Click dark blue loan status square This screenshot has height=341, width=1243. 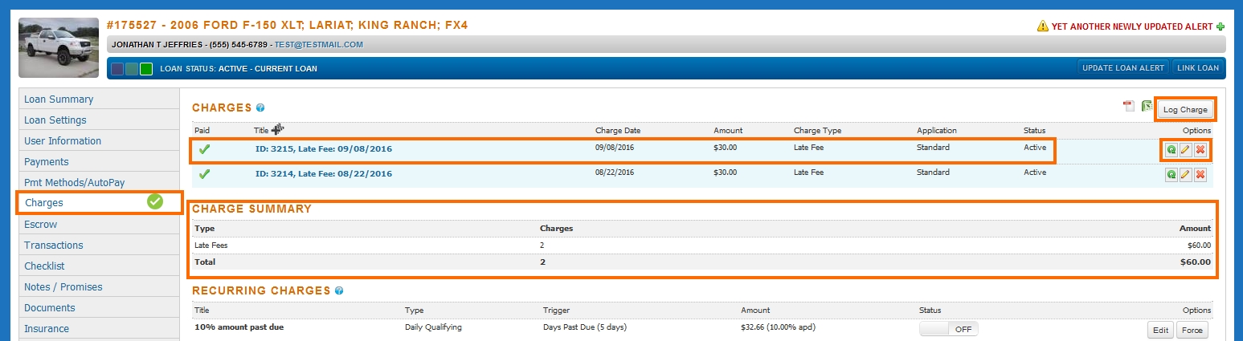117,68
